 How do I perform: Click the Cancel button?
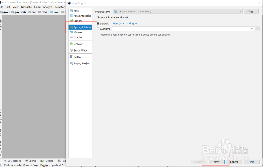[x=234, y=162]
